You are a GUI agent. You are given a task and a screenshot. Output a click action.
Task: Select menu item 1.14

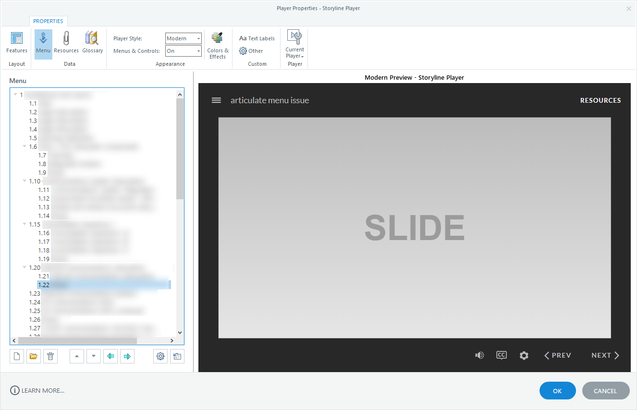pos(54,216)
